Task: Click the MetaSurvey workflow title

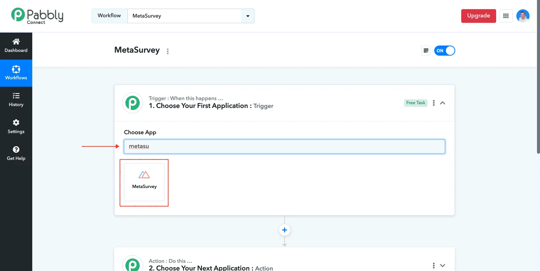Action: pos(137,50)
